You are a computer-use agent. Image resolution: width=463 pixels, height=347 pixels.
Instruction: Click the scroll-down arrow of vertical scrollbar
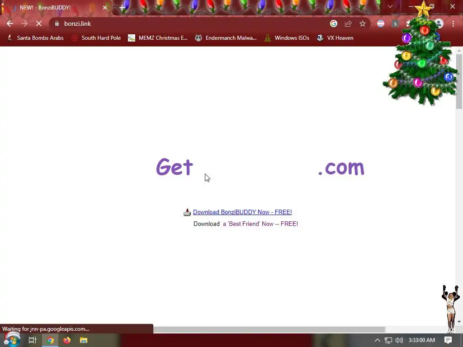459,322
